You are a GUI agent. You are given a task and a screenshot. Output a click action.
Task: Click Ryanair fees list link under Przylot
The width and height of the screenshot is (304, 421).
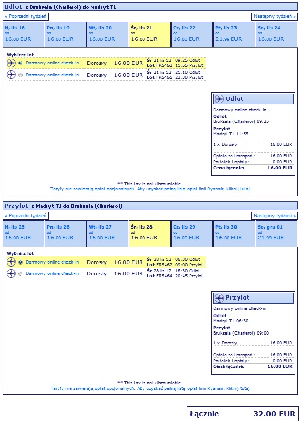pyautogui.click(x=150, y=388)
